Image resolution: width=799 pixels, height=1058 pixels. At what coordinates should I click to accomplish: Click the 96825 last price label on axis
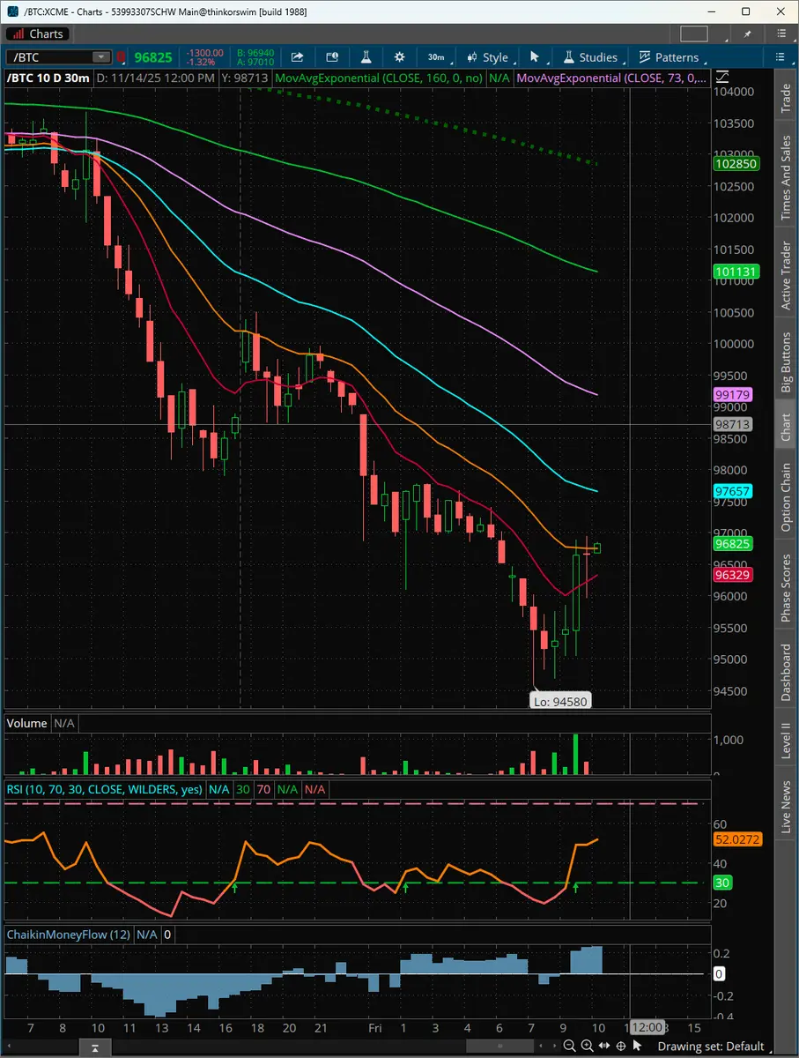pos(734,545)
